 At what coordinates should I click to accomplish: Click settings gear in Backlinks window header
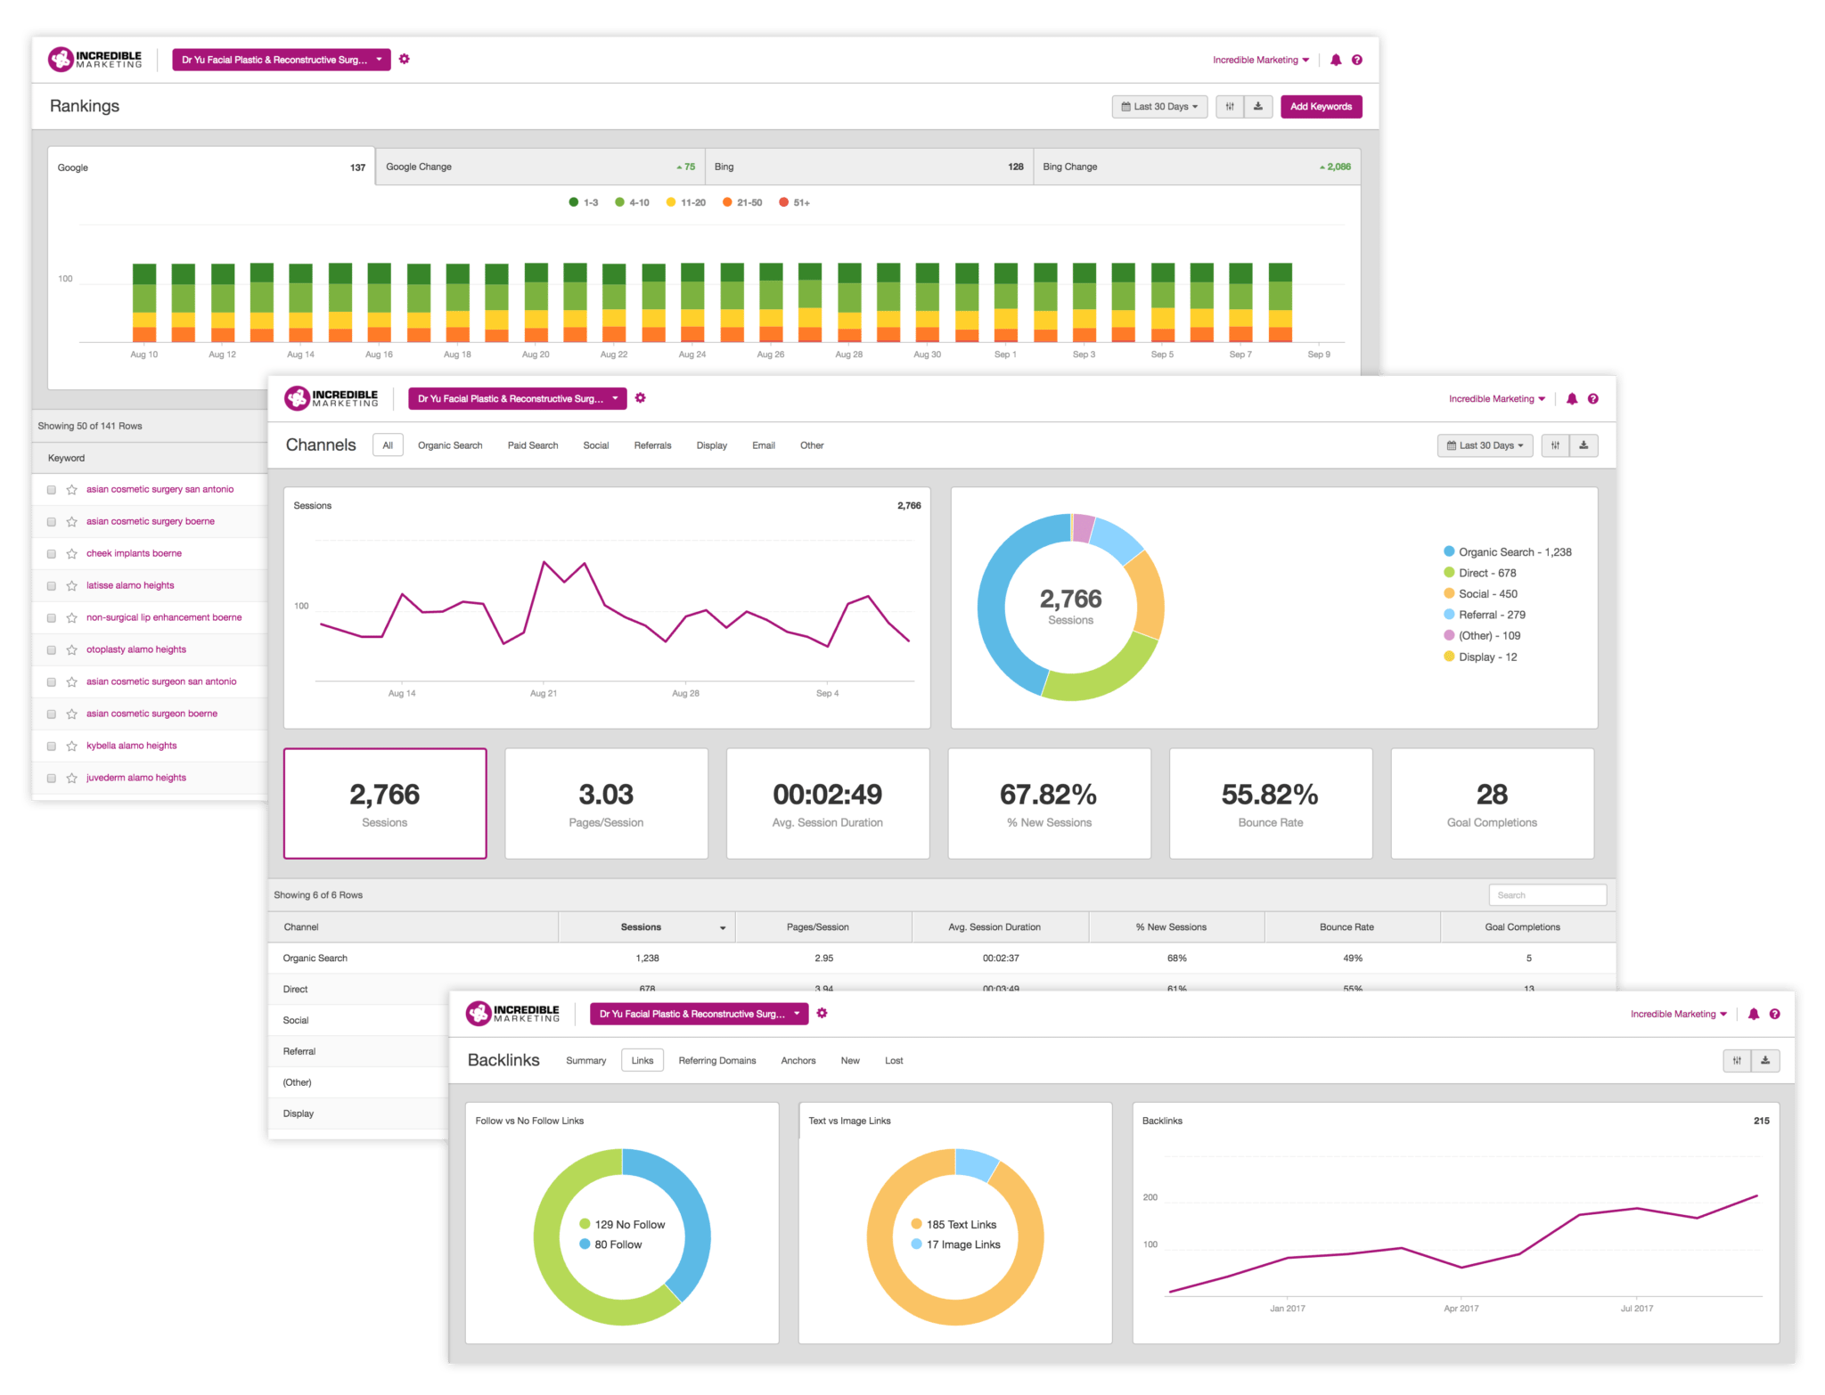[x=822, y=1013]
